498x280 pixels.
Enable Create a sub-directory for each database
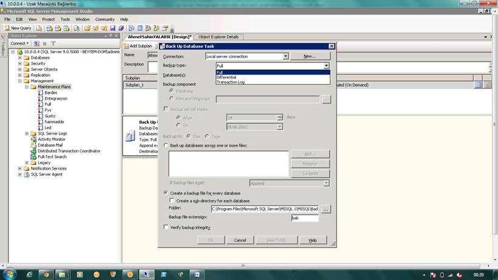click(x=172, y=201)
